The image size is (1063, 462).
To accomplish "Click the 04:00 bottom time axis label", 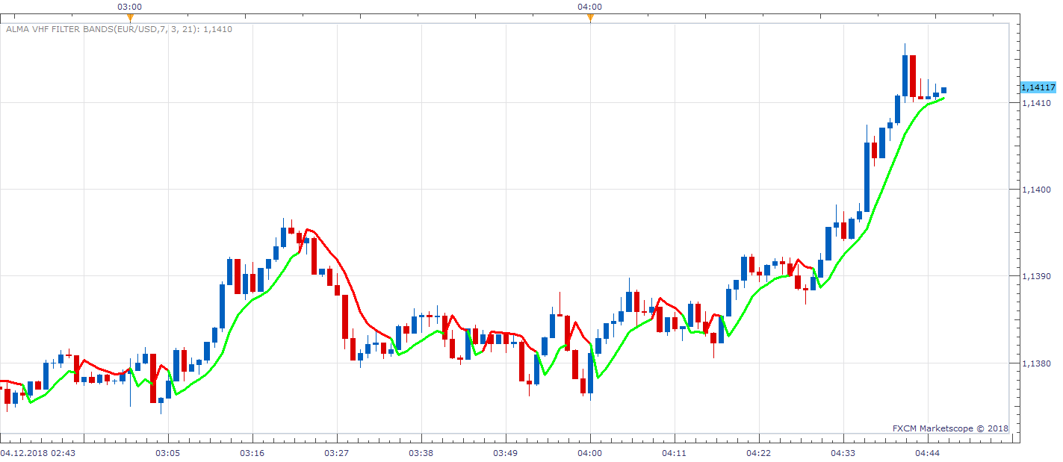I will pos(589,453).
